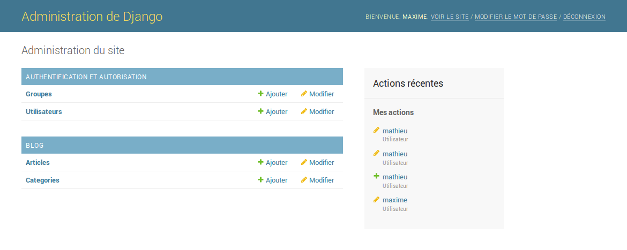The height and width of the screenshot is (250, 627).
Task: Click the pencil icon in Groupes row
Action: coord(304,94)
